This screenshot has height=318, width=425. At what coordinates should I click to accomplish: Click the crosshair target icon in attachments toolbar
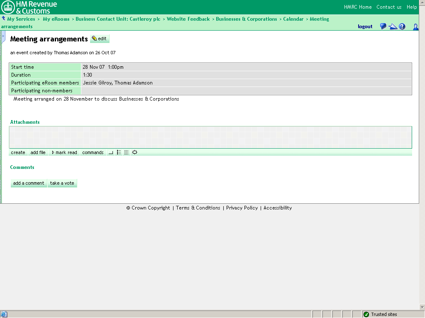tap(134, 152)
